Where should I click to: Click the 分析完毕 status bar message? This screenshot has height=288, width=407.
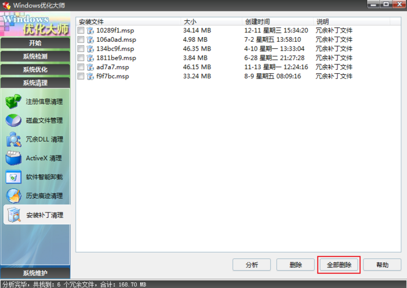[74, 285]
